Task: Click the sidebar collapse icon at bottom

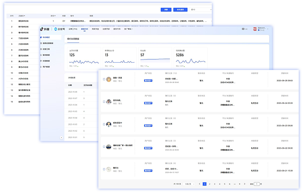Action: (x=61, y=137)
